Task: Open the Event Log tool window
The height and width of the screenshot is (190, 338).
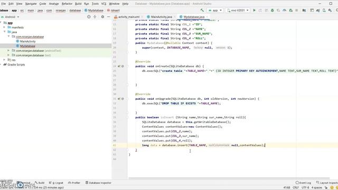Action: (x=303, y=183)
